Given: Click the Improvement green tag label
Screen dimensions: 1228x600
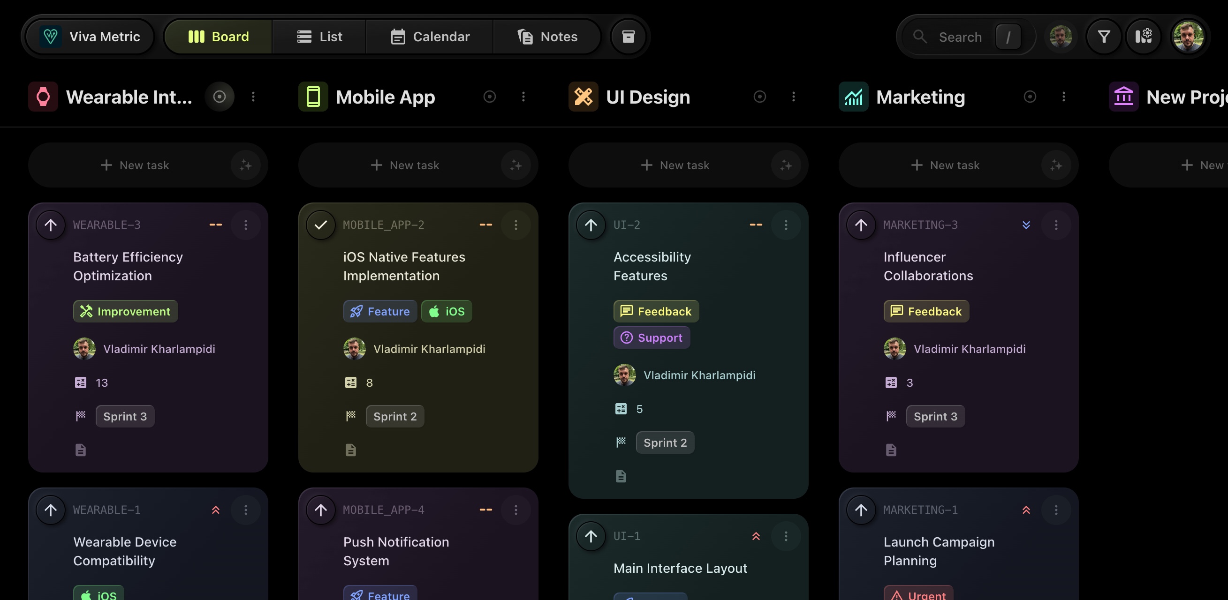Looking at the screenshot, I should 125,311.
